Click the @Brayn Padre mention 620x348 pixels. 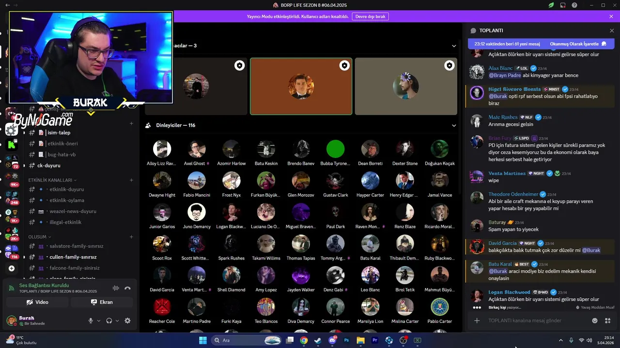coord(505,75)
